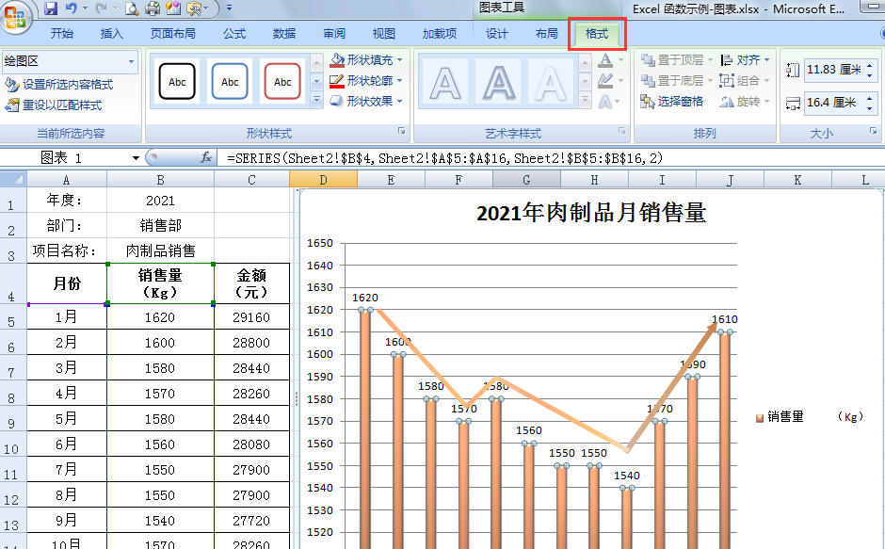Open 形状效果 dropdown

[401, 102]
